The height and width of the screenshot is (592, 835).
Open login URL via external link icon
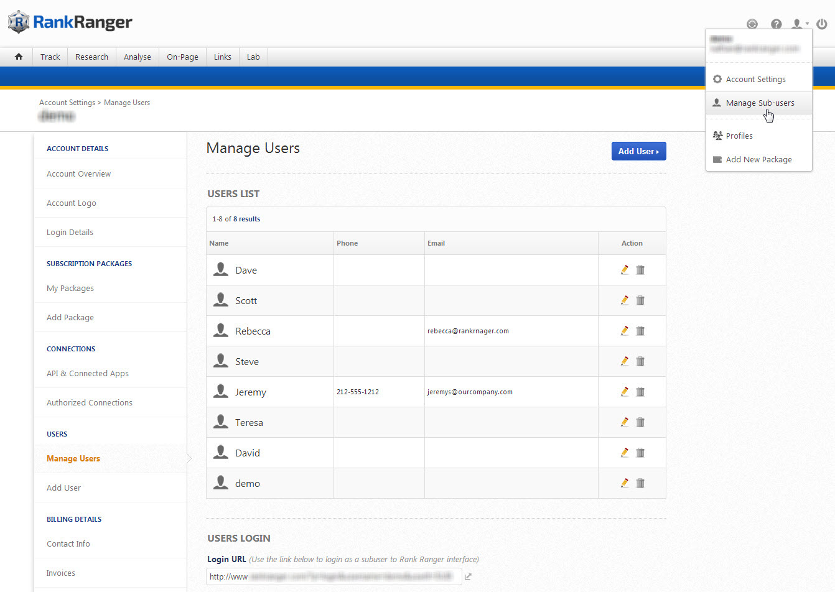point(468,577)
